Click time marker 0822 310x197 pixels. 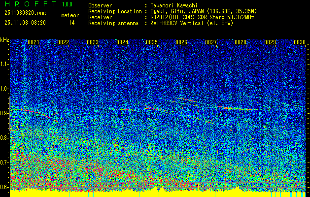63,42
